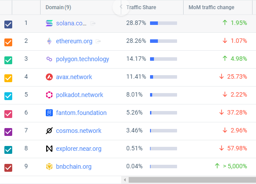Open solana.com in new tab icon

93,24
